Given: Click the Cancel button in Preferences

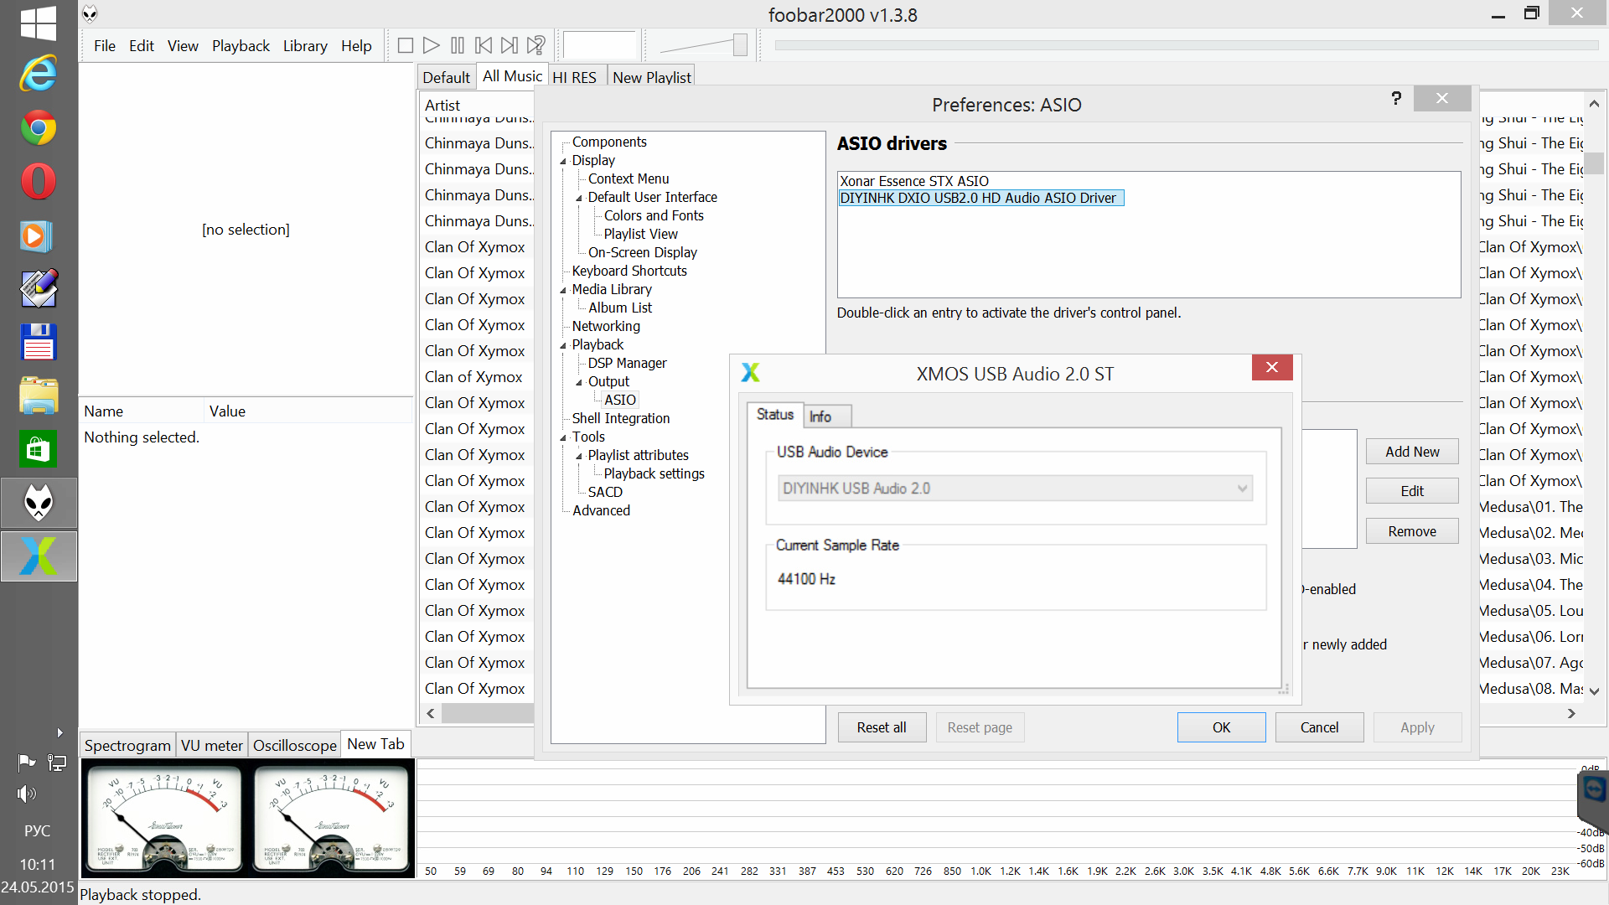Looking at the screenshot, I should [1319, 727].
